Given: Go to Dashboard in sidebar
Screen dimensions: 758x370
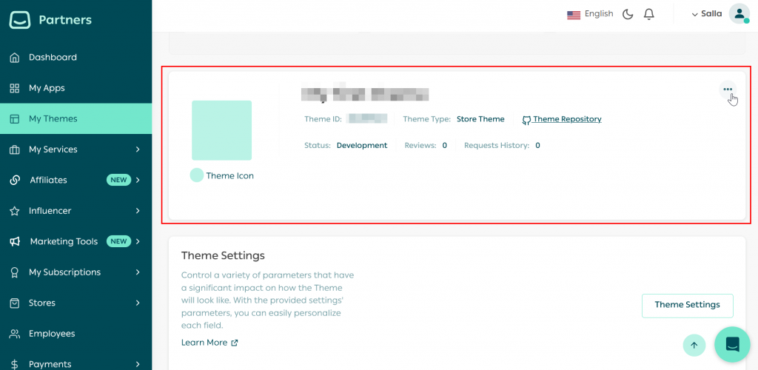Looking at the screenshot, I should [53, 57].
